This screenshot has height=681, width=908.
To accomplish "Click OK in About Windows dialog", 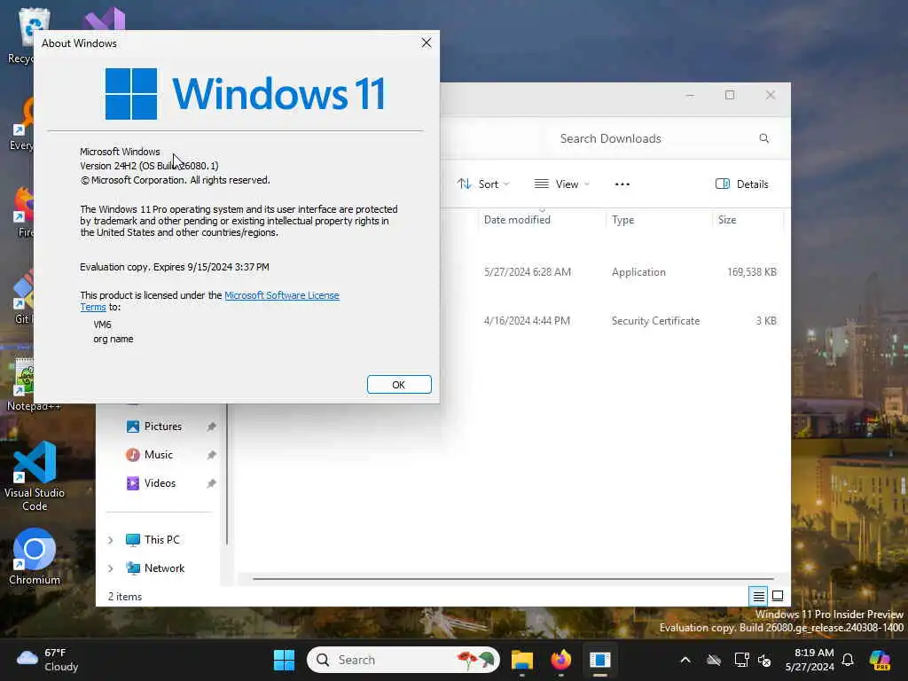I will (399, 385).
